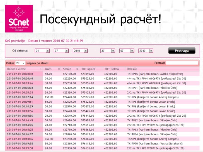This screenshot has height=152, width=203.
Task: Click note 2/2 na TK1 PP49 W006971
Action: coord(156,92)
